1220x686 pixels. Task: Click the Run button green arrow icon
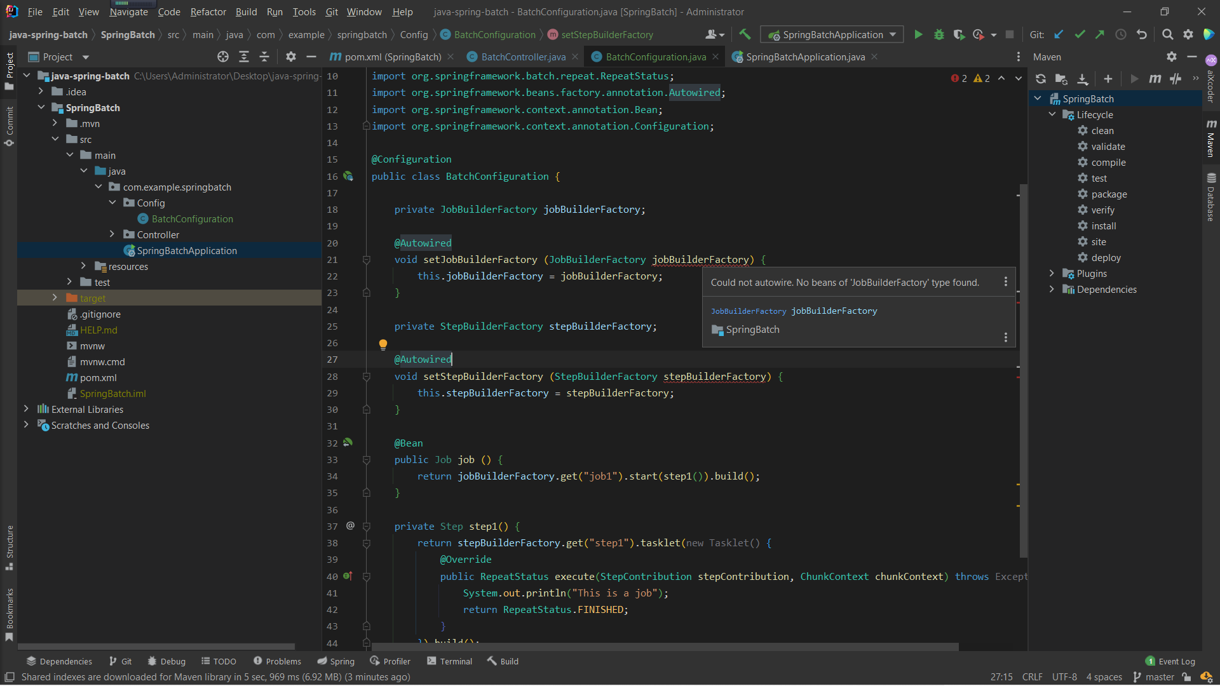click(918, 34)
